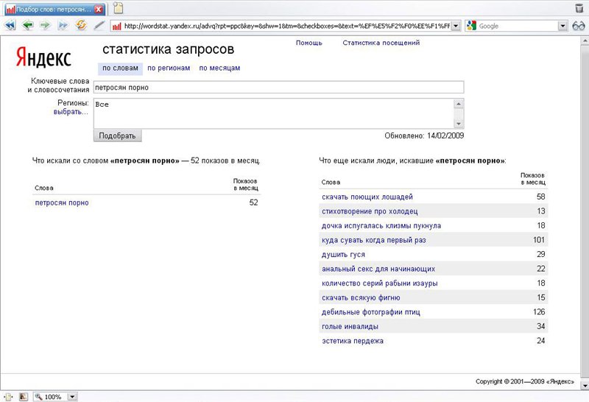Click the keywords input field
The height and width of the screenshot is (402, 589).
pyautogui.click(x=278, y=87)
